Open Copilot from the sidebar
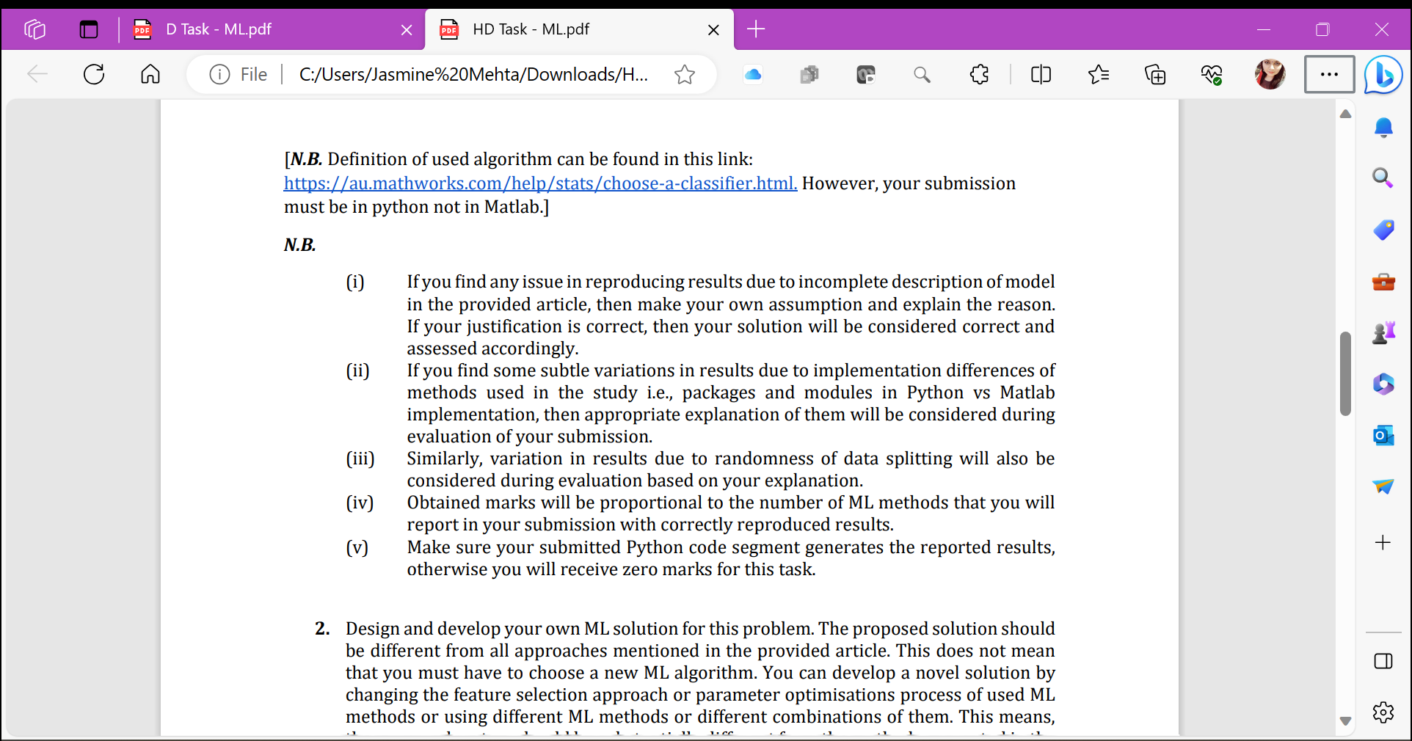The height and width of the screenshot is (741, 1412). click(1383, 74)
